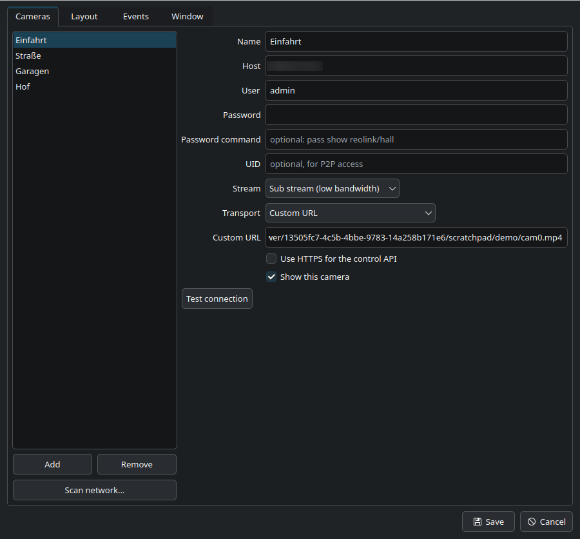Viewport: 580px width, 539px height.
Task: Remove the selected camera
Action: pyautogui.click(x=137, y=464)
